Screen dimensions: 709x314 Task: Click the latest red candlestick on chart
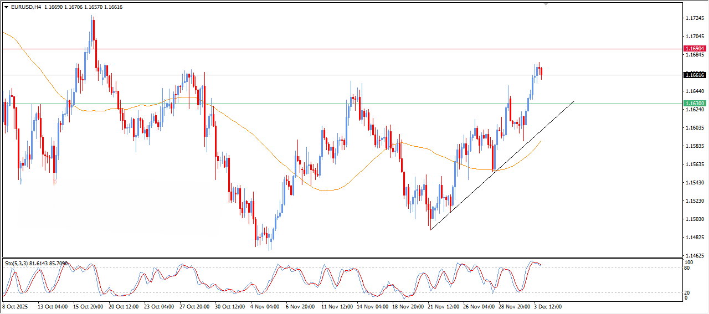(541, 71)
